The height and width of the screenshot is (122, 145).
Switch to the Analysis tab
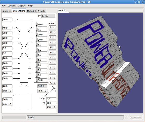point(7,11)
